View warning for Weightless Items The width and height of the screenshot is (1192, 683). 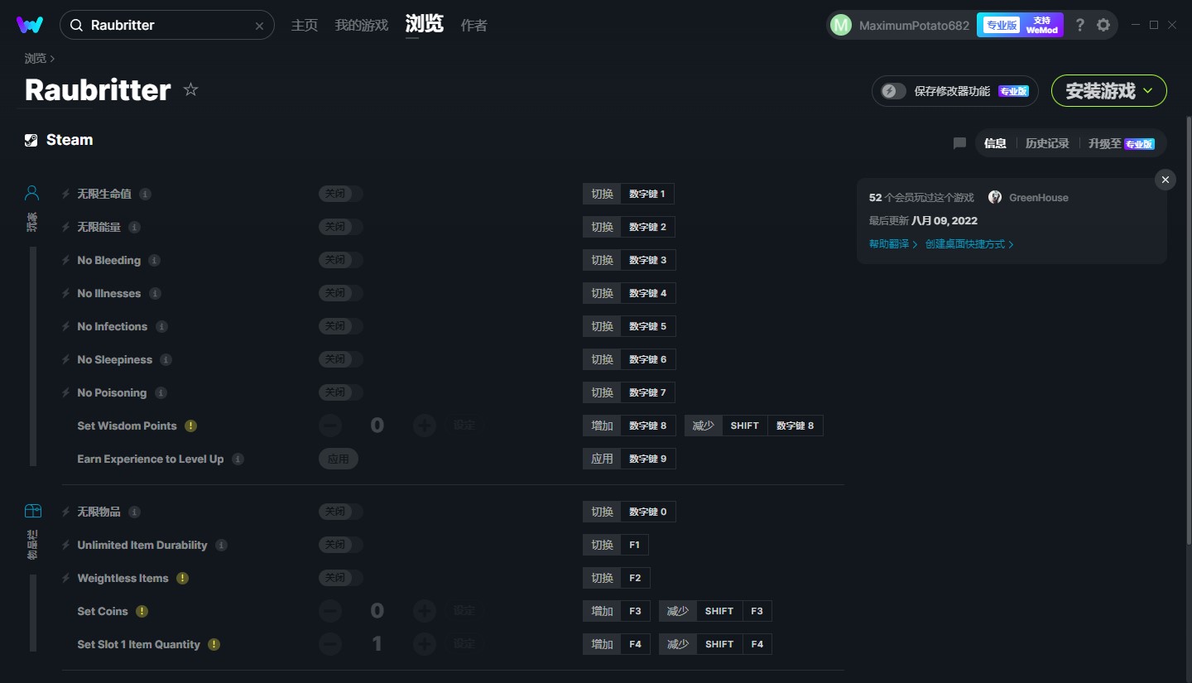click(x=182, y=578)
